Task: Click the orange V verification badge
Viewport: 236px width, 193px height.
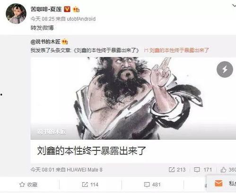Action: coord(67,9)
